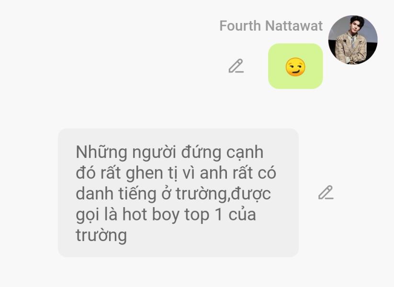Tap the sender name Fourth Nattawat

coord(271,26)
